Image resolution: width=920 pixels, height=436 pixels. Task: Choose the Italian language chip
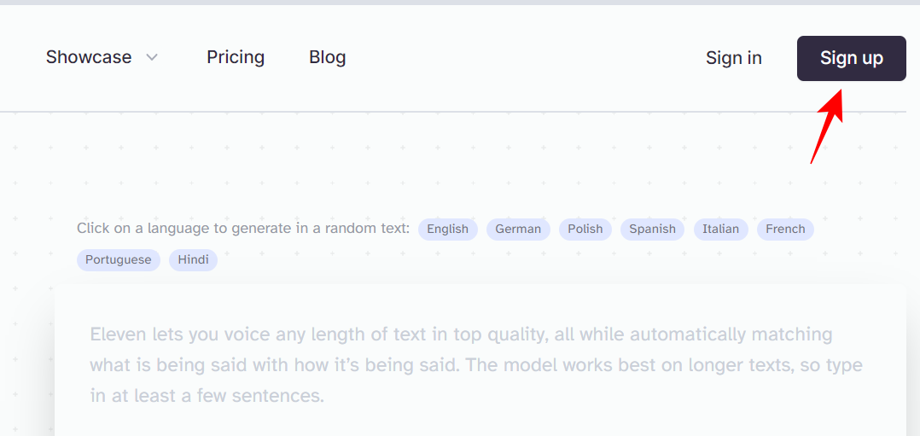click(721, 229)
